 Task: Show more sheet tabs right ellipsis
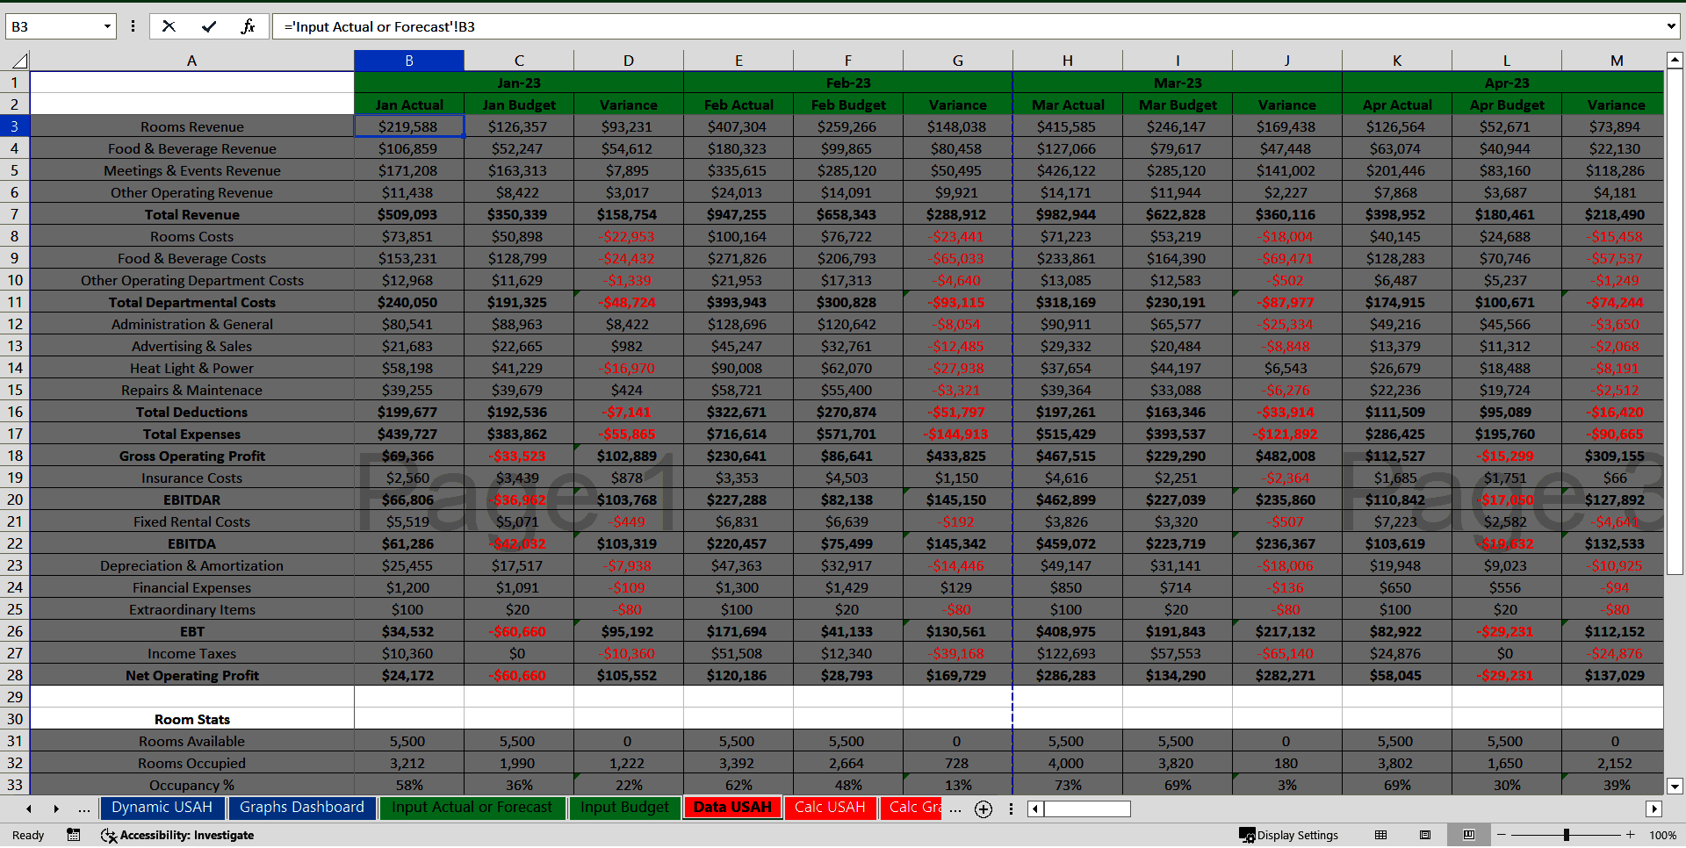coord(955,808)
